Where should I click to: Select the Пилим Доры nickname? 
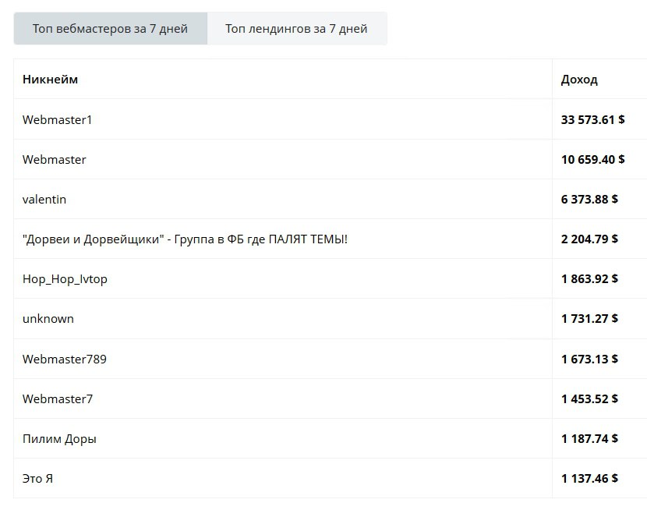(x=59, y=439)
